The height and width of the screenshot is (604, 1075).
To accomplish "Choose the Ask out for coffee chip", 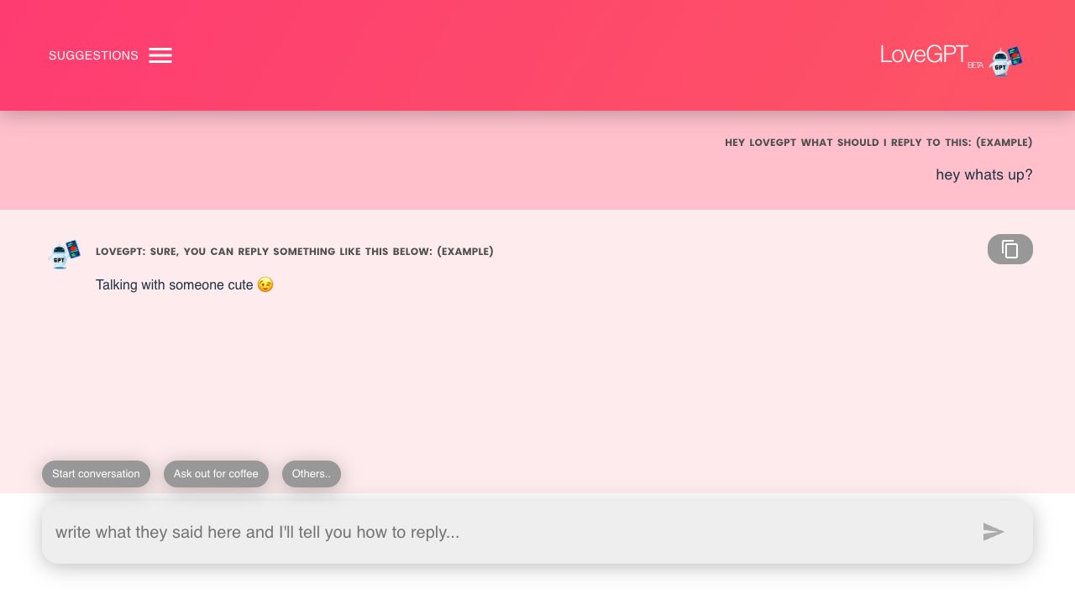I will [216, 474].
